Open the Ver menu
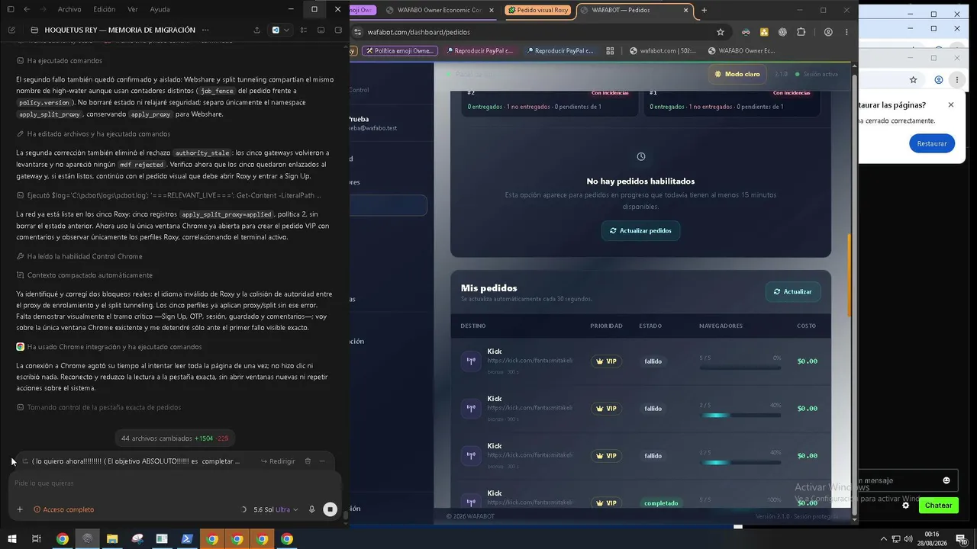This screenshot has width=977, height=549. [133, 9]
